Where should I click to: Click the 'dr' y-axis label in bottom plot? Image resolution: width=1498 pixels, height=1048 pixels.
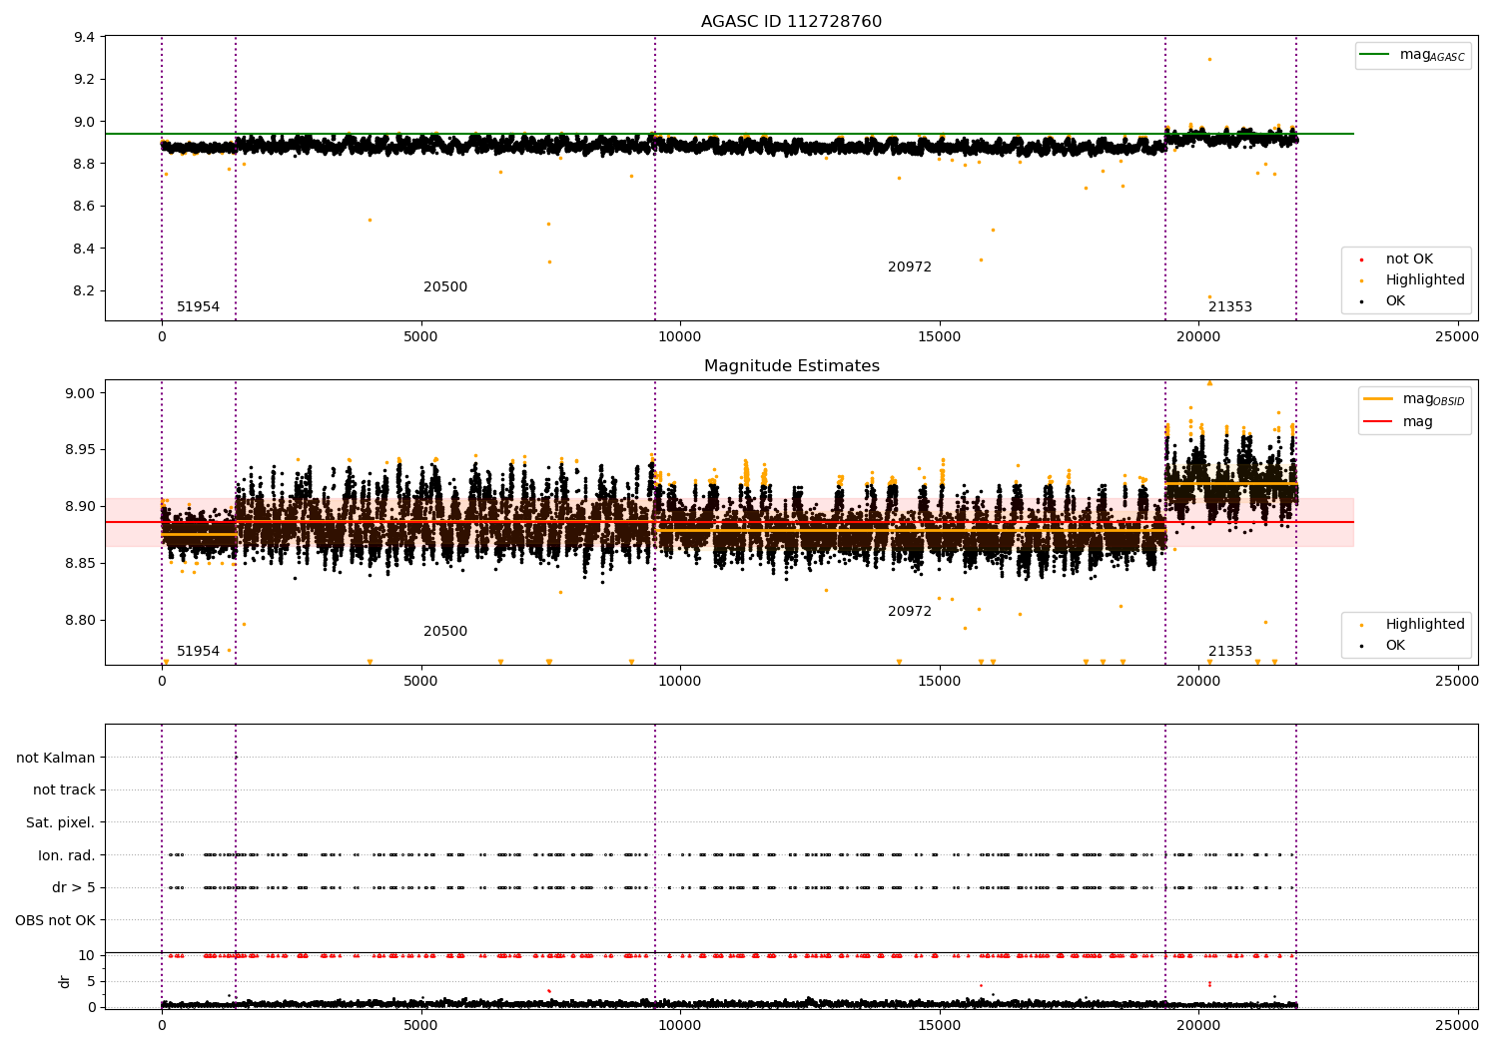(x=65, y=982)
